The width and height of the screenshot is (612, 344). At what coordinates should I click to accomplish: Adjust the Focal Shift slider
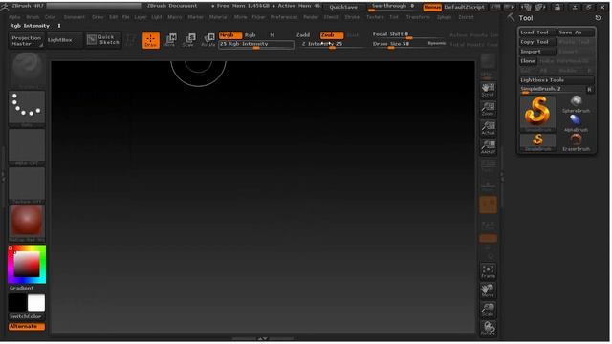point(408,35)
